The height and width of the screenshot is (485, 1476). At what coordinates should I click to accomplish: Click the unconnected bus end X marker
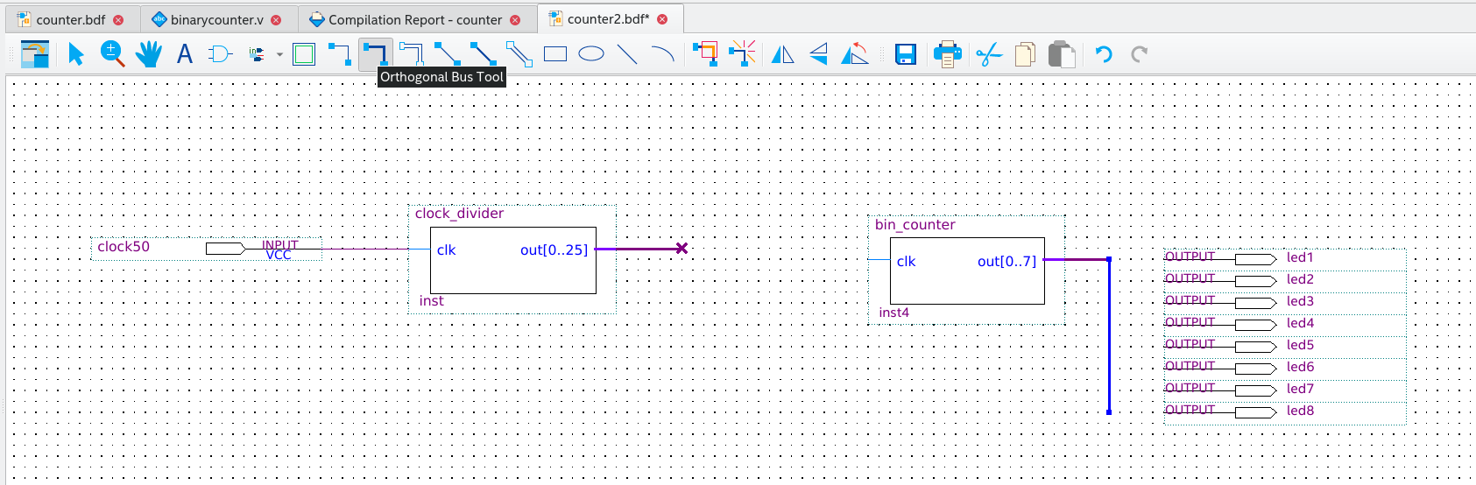(x=682, y=249)
